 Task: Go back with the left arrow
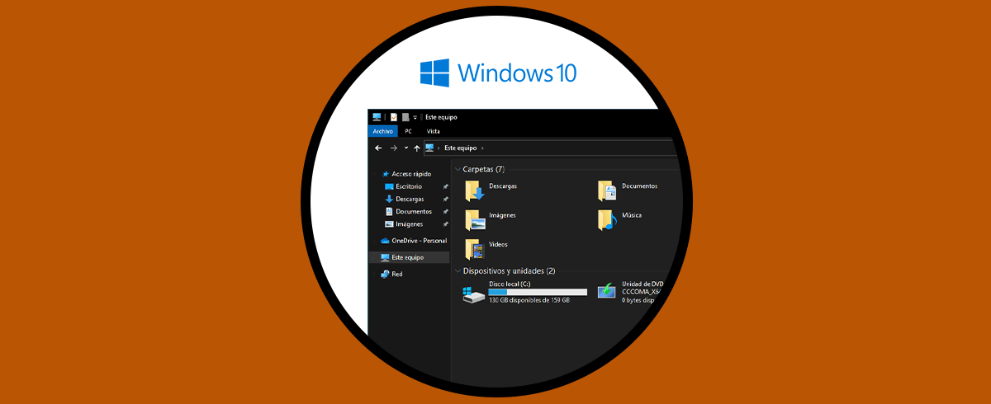pyautogui.click(x=378, y=148)
